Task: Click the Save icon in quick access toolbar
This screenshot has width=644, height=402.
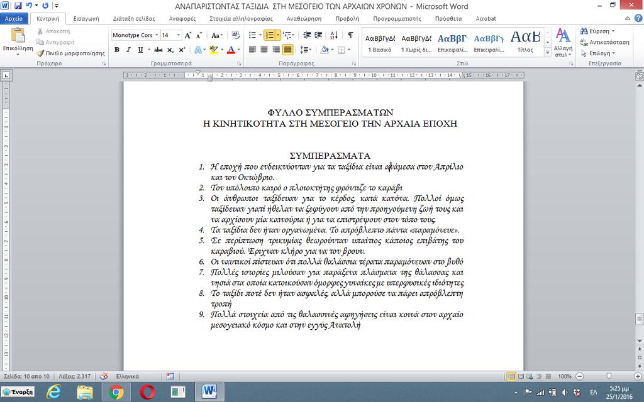Action: pos(18,6)
